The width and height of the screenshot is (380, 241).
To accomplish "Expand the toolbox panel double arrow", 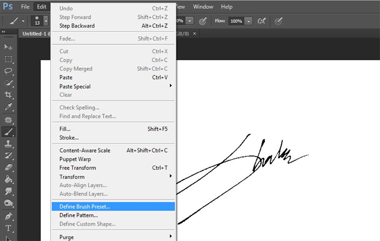I will tap(3, 32).
